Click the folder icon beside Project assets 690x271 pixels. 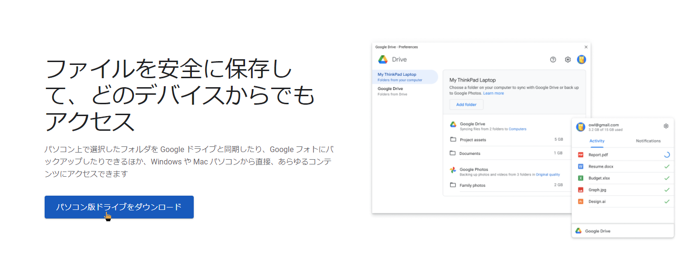453,140
